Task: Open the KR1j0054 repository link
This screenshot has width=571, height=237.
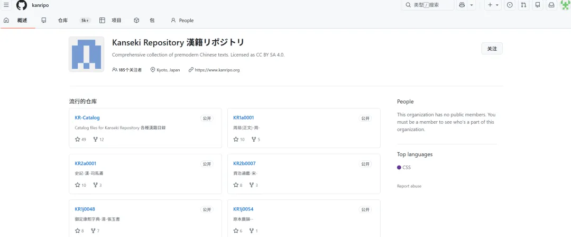Action: tap(243, 209)
